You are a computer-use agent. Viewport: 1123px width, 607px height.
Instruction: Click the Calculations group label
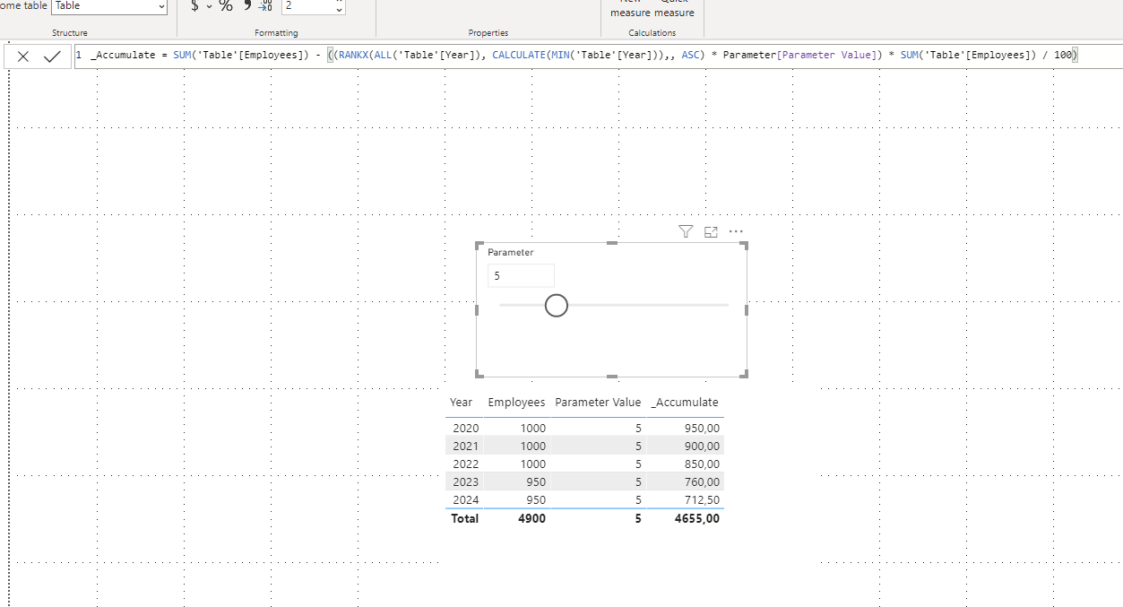[x=652, y=33]
